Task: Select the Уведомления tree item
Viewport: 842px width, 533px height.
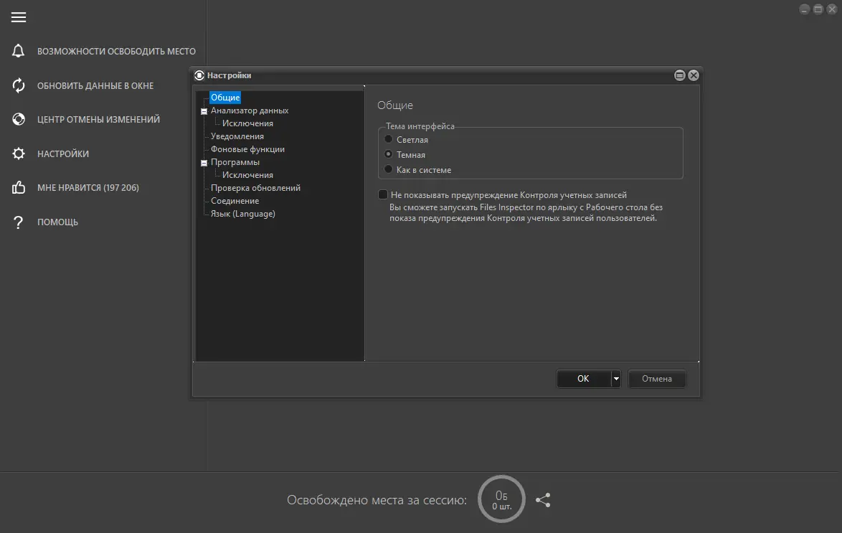Action: pos(237,136)
